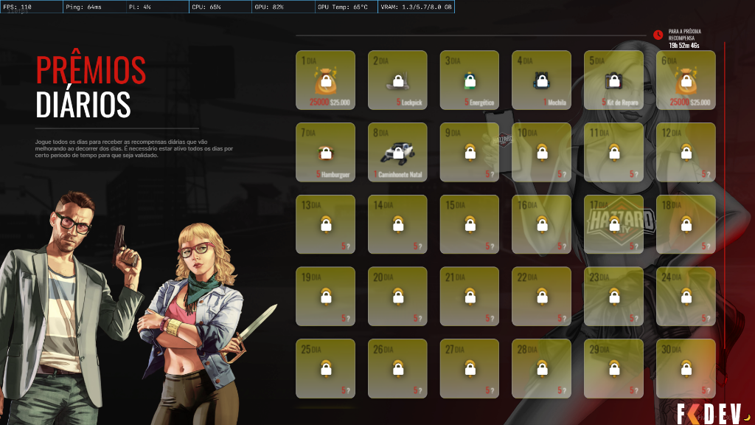Click the "5 Kit de Reparo" label
Screen dimensions: 755x425
tap(619, 102)
